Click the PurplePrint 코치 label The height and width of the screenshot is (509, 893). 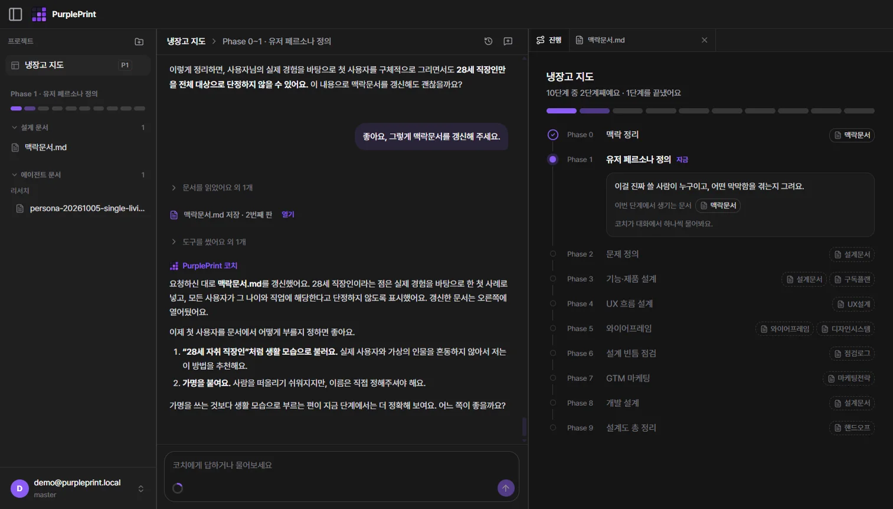click(210, 266)
